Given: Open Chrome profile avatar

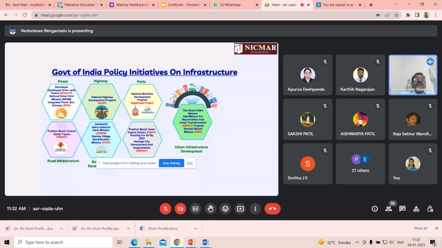Looking at the screenshot, I should (427, 15).
